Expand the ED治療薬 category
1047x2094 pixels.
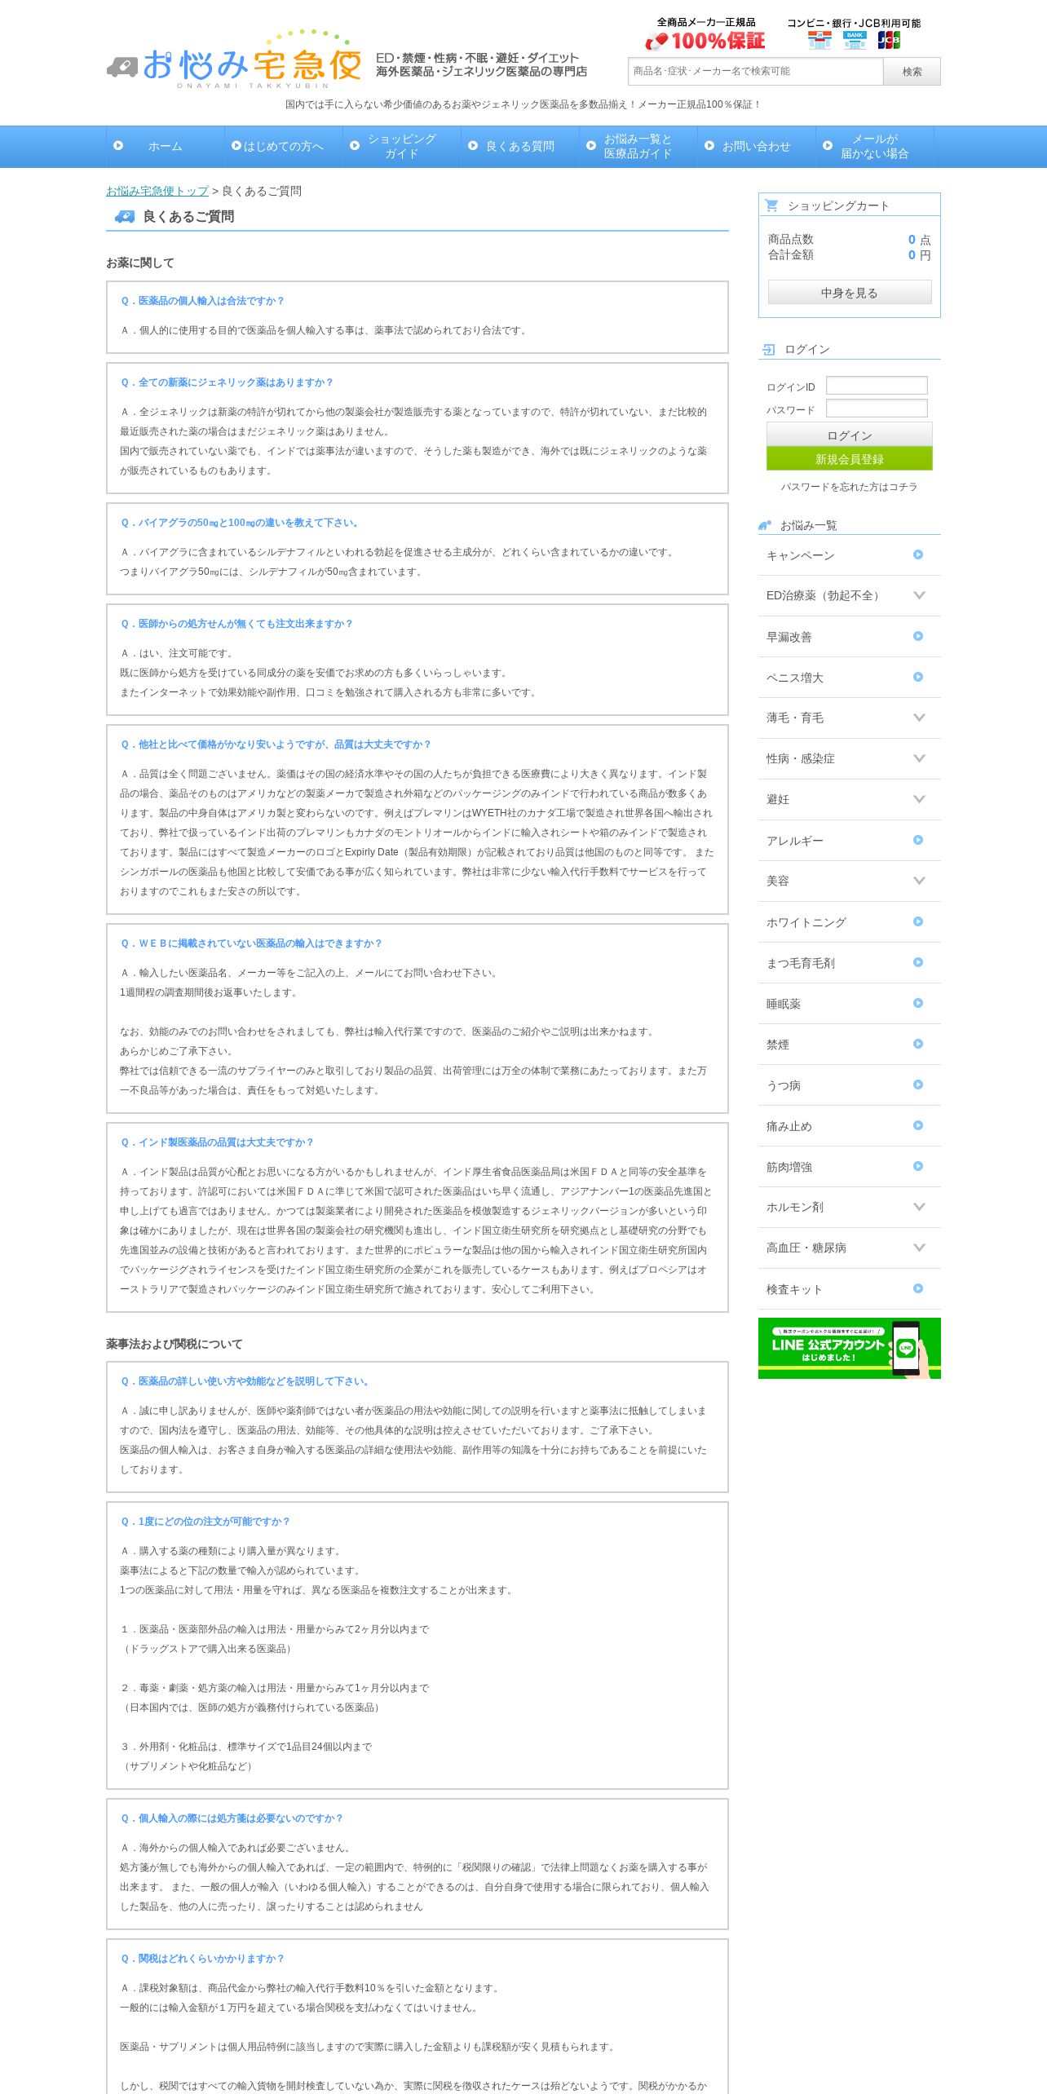pyautogui.click(x=850, y=595)
